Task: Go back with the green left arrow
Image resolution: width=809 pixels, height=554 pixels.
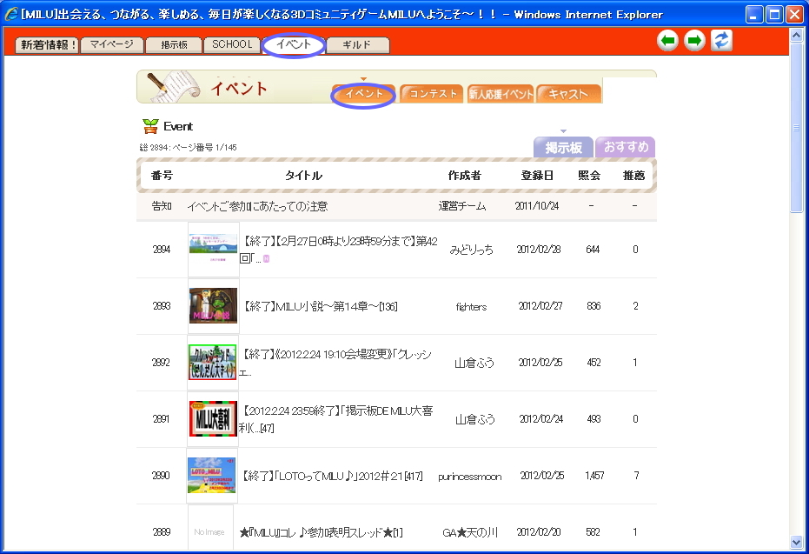Action: coord(667,40)
